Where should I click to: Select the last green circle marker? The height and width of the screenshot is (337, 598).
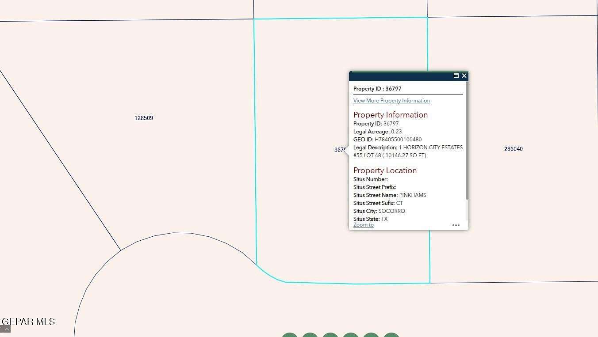391,335
